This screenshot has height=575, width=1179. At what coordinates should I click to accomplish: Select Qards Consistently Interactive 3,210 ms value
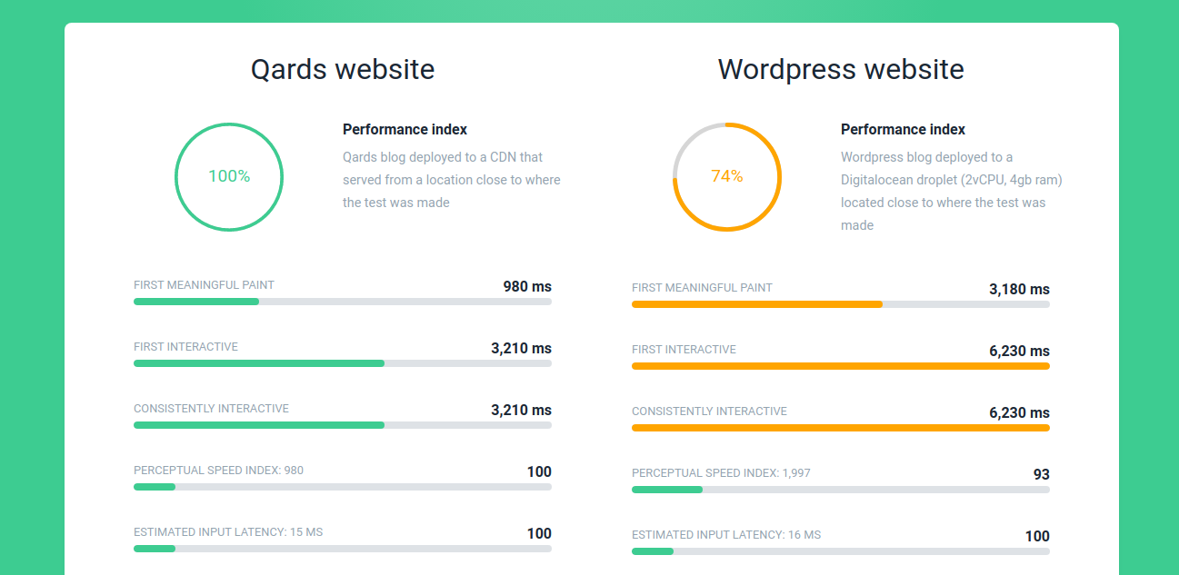pyautogui.click(x=521, y=410)
